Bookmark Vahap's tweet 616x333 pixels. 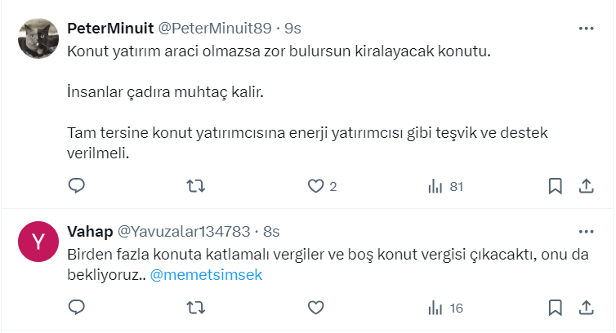(x=556, y=308)
